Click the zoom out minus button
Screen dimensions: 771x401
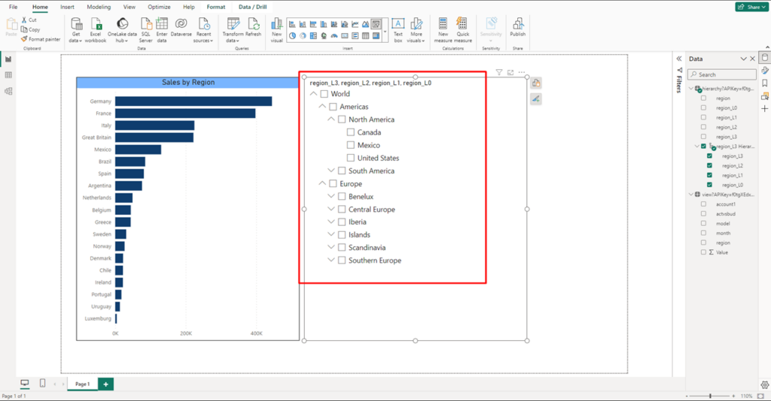pyautogui.click(x=687, y=396)
